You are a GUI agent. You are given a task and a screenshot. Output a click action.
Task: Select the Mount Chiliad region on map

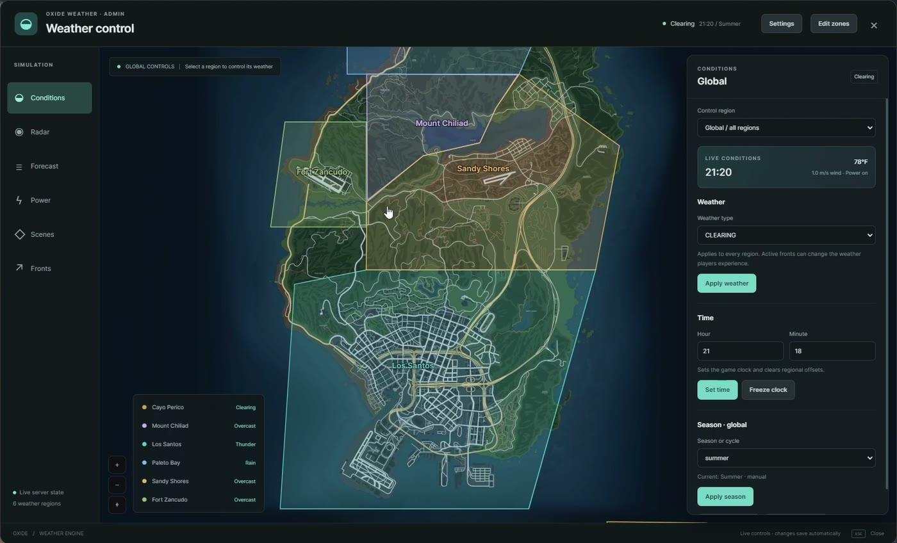(441, 123)
